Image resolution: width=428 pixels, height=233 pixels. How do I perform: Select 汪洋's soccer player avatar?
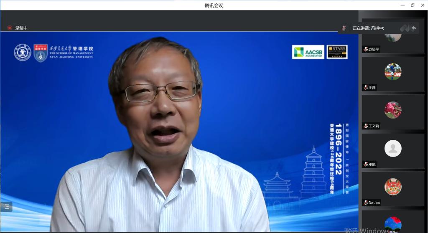coord(393,72)
